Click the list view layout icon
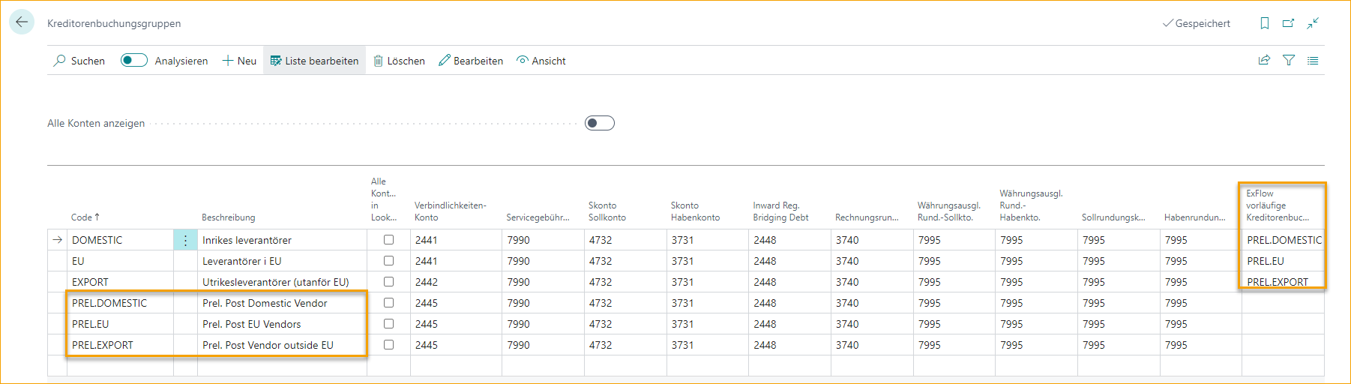This screenshot has height=384, width=1351. coord(1313,61)
